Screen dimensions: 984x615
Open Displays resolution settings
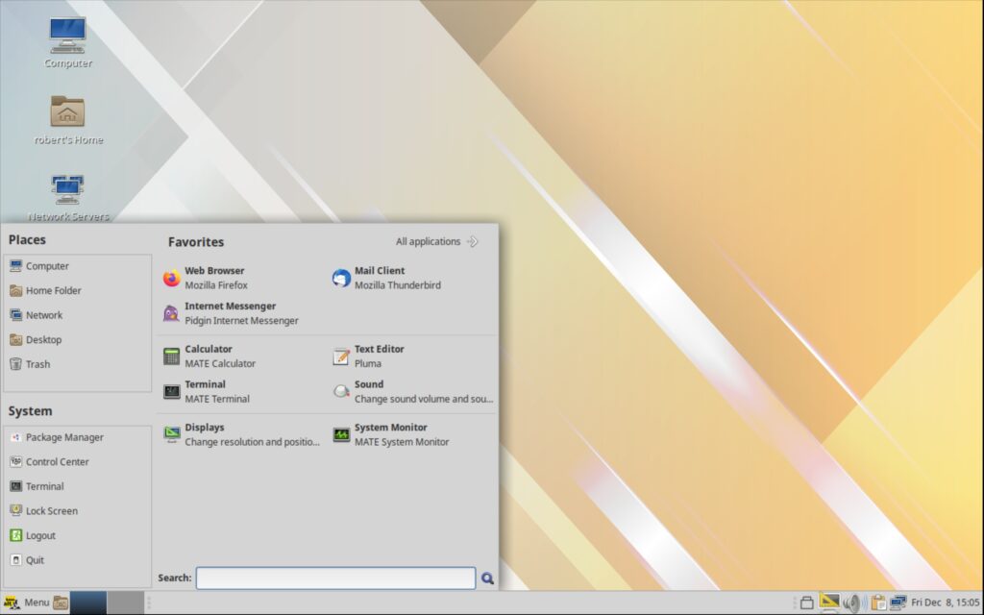click(242, 434)
